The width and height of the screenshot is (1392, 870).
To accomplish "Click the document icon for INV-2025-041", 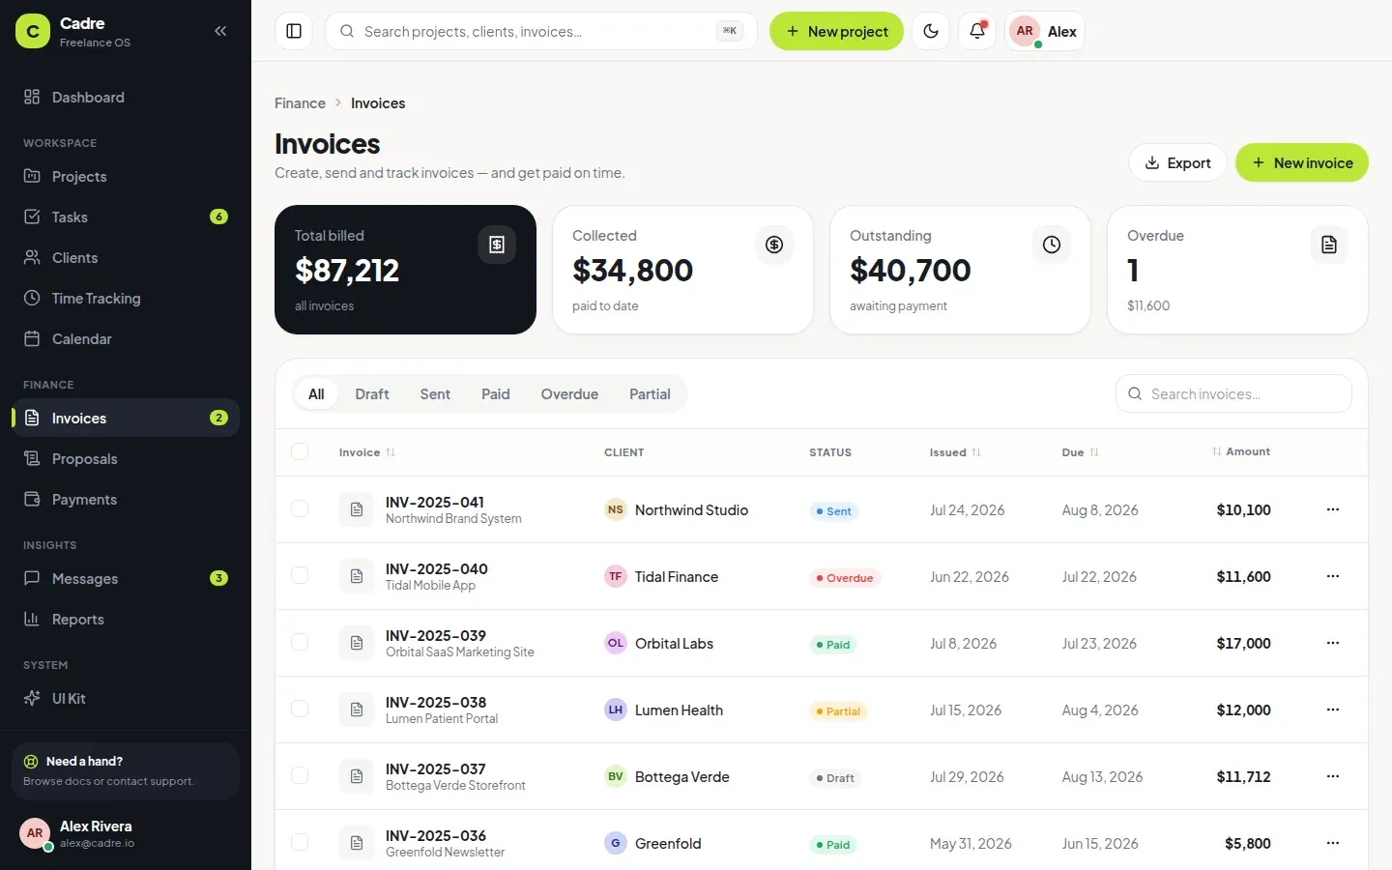I will 357,509.
